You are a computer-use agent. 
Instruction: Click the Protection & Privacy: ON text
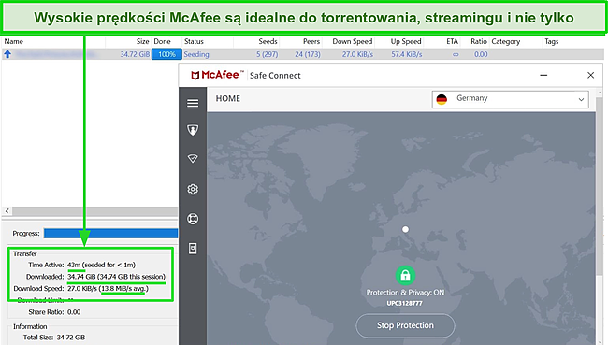click(x=405, y=293)
